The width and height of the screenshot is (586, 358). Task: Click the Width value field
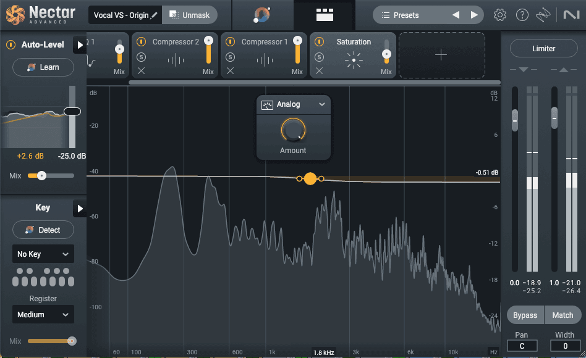[566, 346]
